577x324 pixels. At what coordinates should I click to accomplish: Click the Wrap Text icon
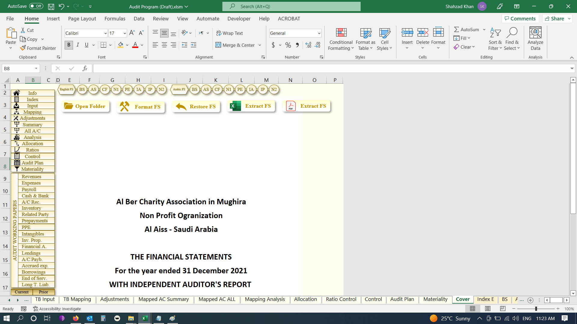click(219, 33)
